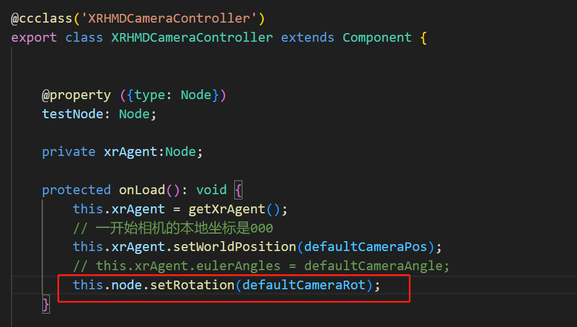Click the void return type
The height and width of the screenshot is (327, 577).
(x=211, y=190)
